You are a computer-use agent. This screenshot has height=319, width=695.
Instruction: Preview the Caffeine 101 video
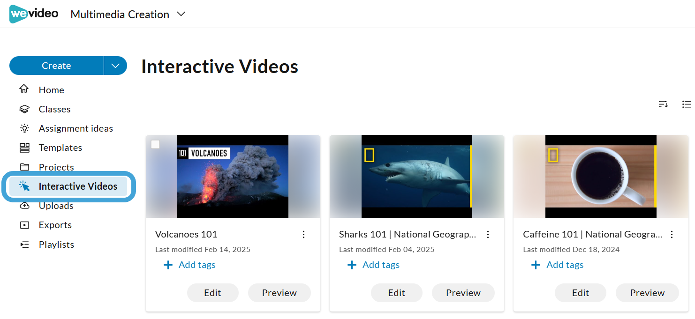click(x=647, y=293)
